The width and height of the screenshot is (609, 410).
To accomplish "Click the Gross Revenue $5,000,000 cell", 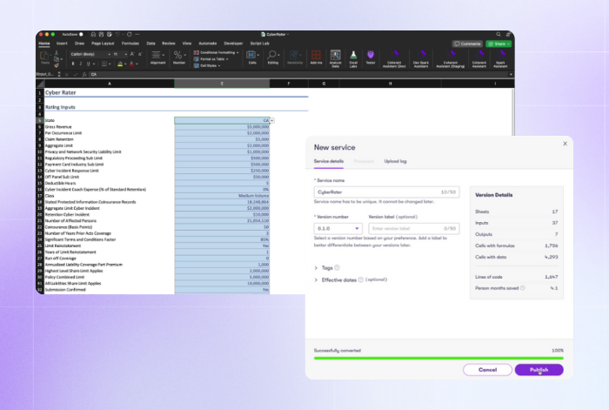I will coord(222,127).
